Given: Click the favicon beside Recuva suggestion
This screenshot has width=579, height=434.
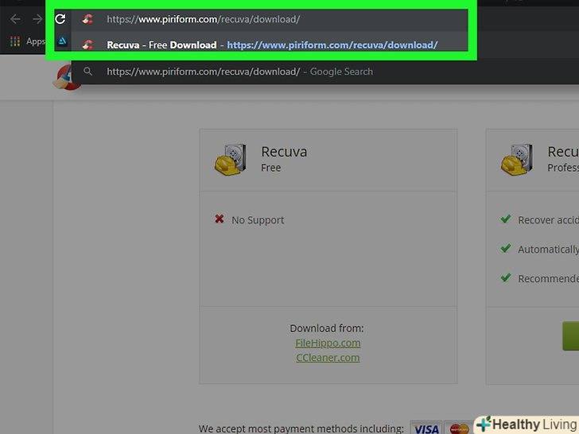Looking at the screenshot, I should click(87, 45).
